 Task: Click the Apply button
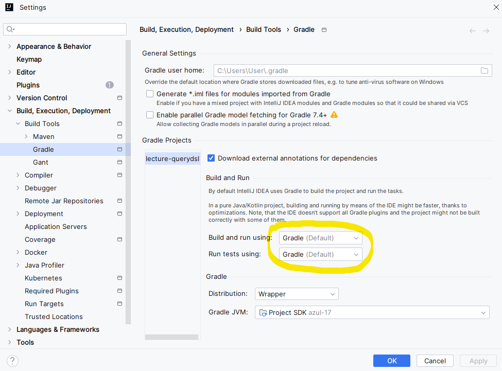478,361
